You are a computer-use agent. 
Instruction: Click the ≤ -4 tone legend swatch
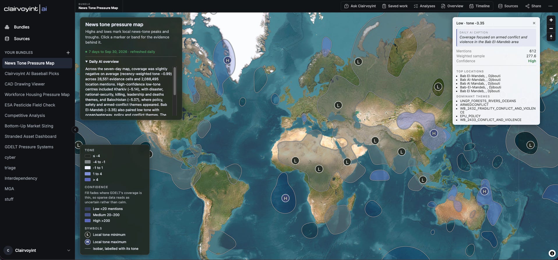pyautogui.click(x=88, y=156)
